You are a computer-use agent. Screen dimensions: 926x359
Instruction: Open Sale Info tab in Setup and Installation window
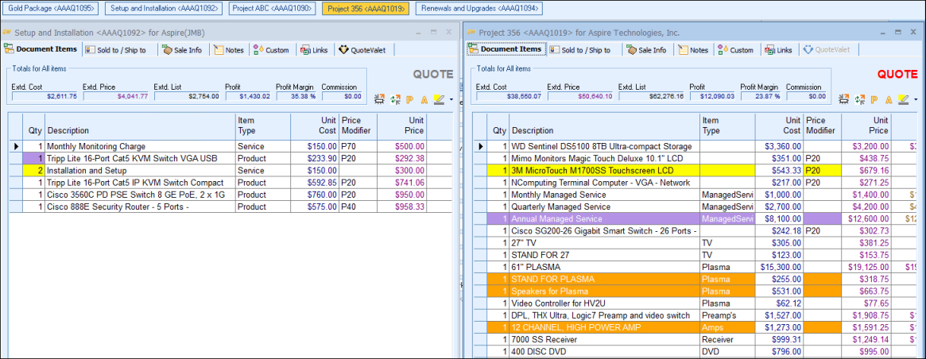point(182,50)
